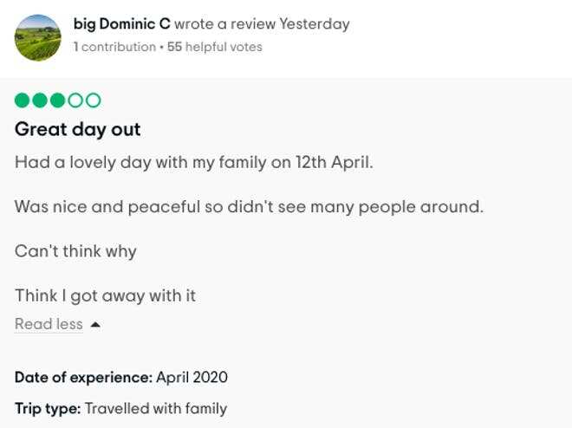Click big Dominic C's profile avatar

pyautogui.click(x=38, y=36)
